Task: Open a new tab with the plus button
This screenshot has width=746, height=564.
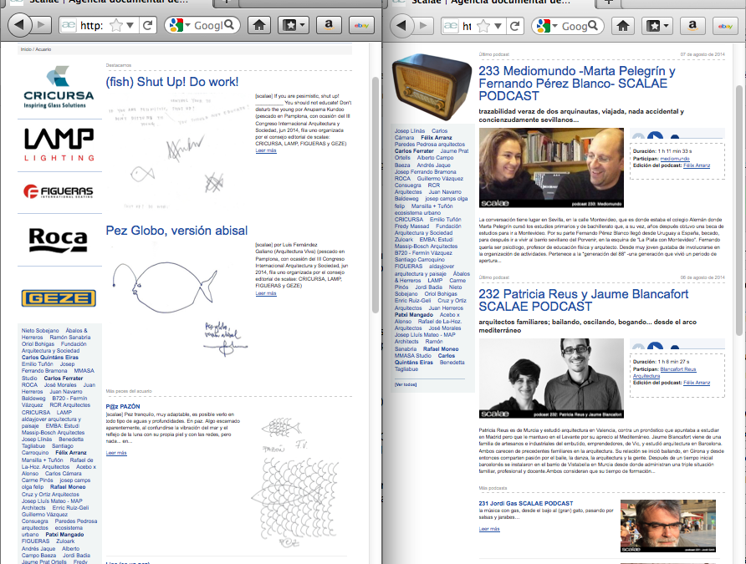Action: click(609, 3)
